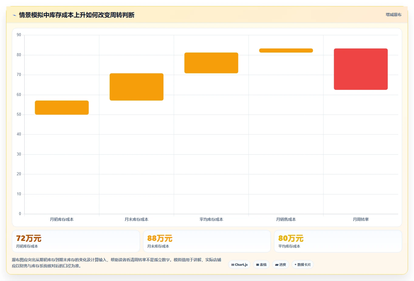Click the 增减瀑布 badge in the header
Image resolution: width=414 pixels, height=281 pixels.
click(x=393, y=15)
